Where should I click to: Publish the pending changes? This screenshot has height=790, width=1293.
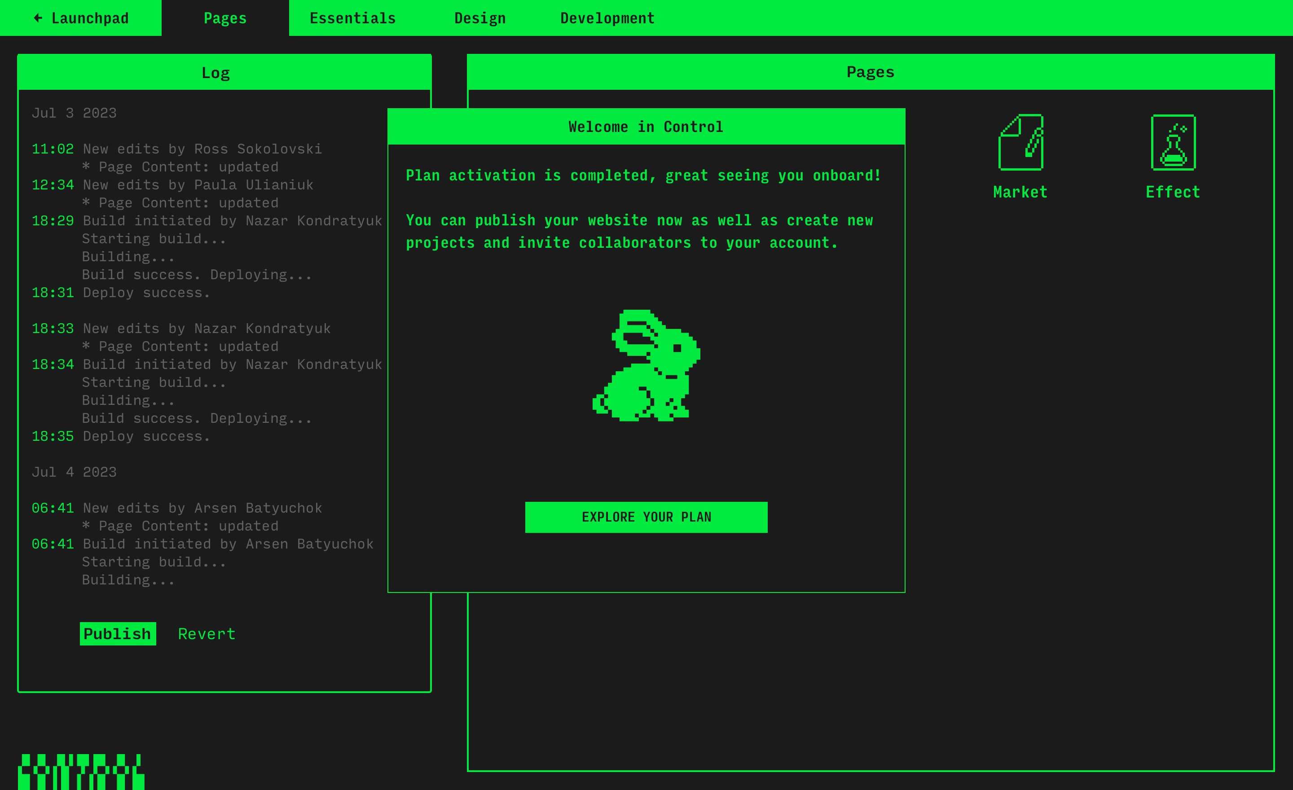(118, 634)
